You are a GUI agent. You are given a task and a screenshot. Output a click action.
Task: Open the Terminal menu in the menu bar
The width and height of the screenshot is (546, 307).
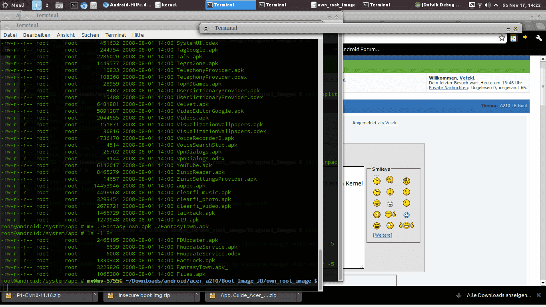click(116, 35)
